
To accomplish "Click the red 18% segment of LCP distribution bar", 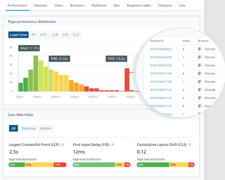I will (60, 165).
